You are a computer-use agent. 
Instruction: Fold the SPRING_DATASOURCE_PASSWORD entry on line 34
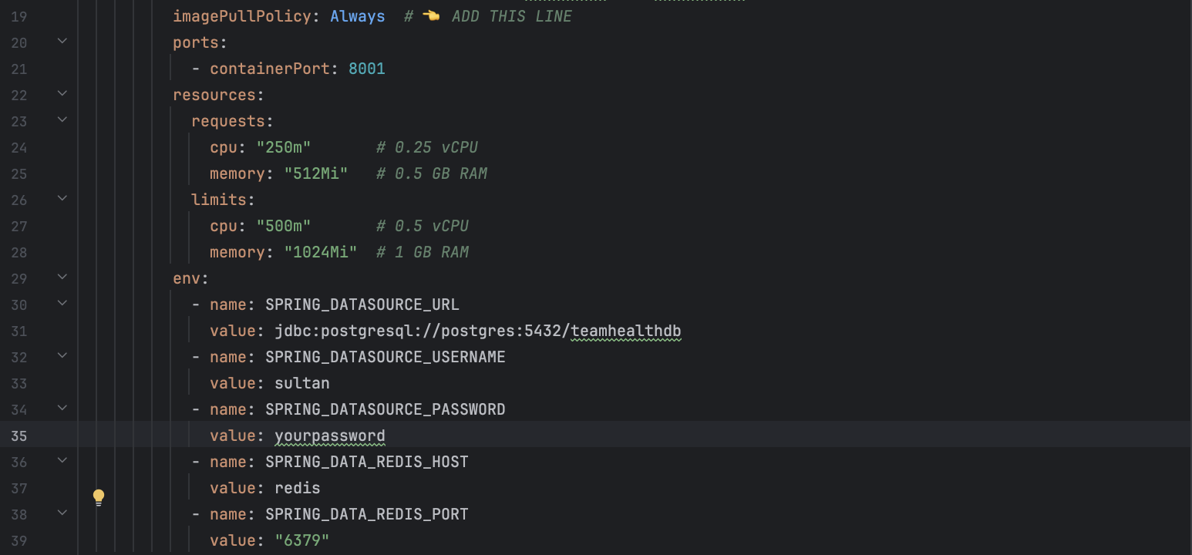(x=62, y=408)
